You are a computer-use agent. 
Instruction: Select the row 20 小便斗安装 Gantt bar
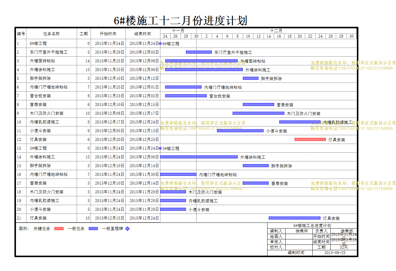coord(173,209)
